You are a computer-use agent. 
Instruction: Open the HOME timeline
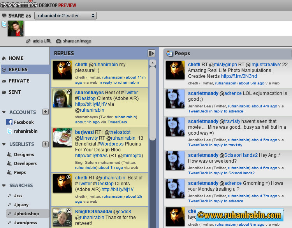tap(16, 58)
